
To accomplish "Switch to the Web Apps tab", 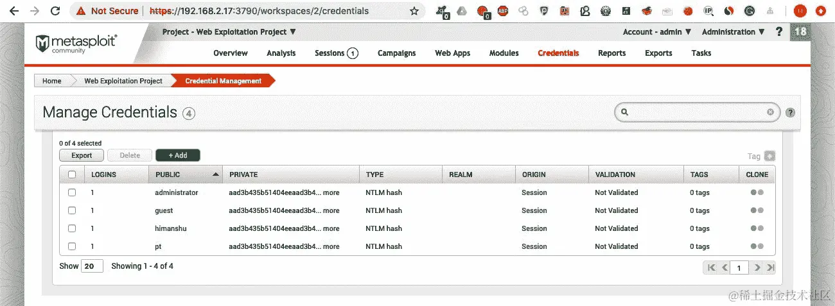I will (x=453, y=53).
